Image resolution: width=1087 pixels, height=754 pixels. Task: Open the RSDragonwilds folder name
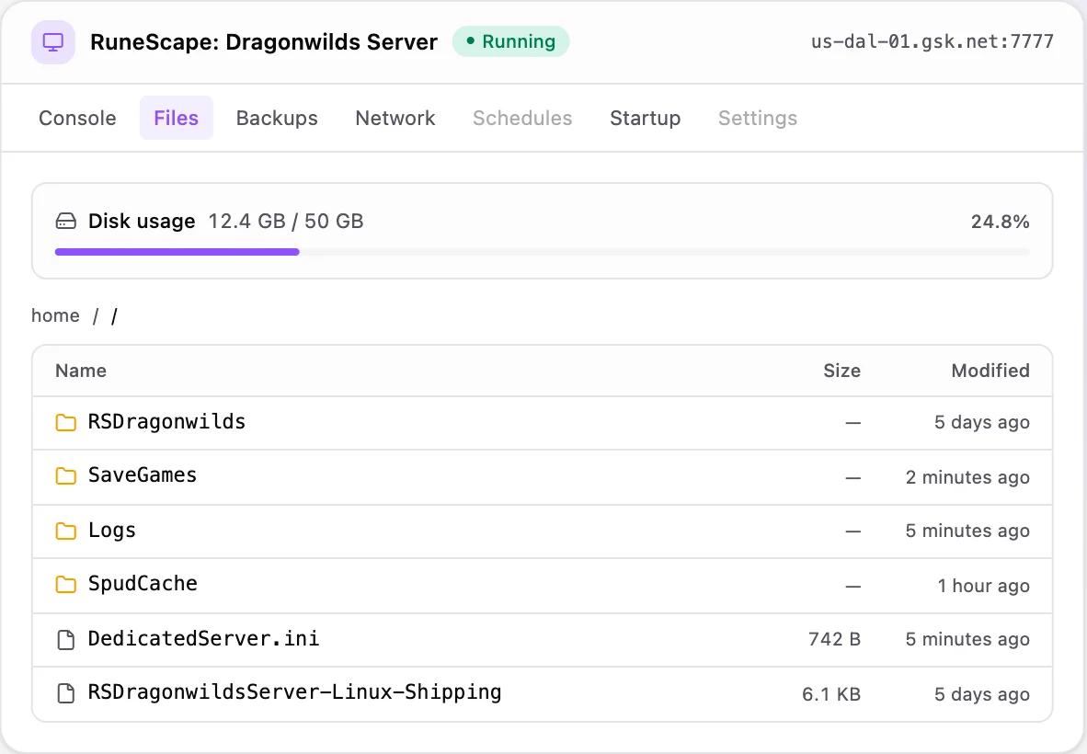[x=166, y=421]
